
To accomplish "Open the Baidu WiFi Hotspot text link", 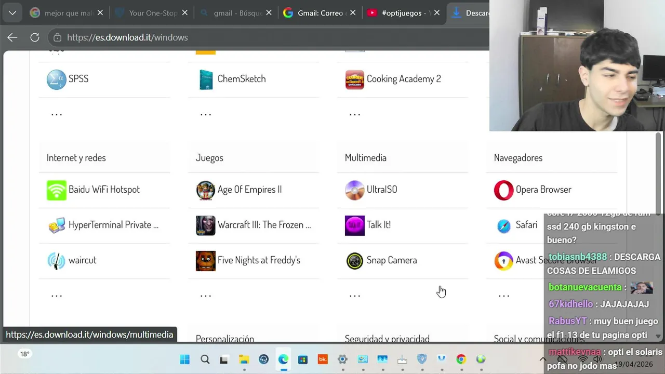I will [104, 190].
